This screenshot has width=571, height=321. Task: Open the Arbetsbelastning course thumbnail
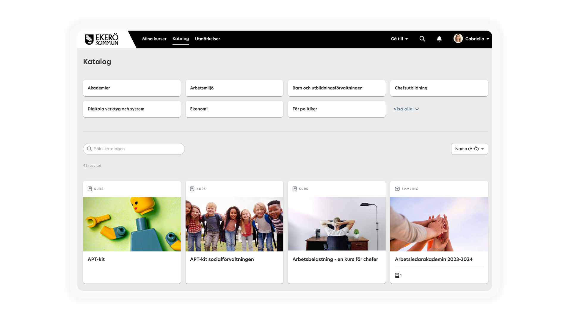[x=336, y=224]
